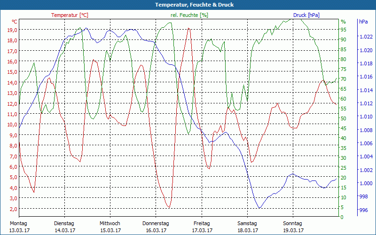Select the green 'rel. Feuchte [%]' legend label
The image size is (376, 235).
click(x=189, y=15)
